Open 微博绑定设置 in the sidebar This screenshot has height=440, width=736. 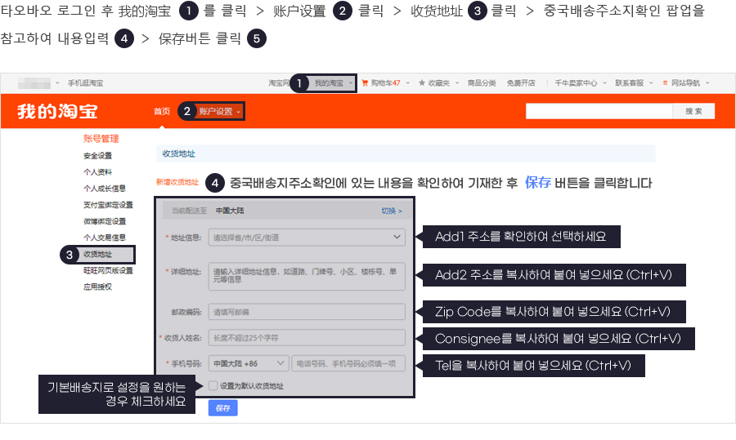(105, 221)
